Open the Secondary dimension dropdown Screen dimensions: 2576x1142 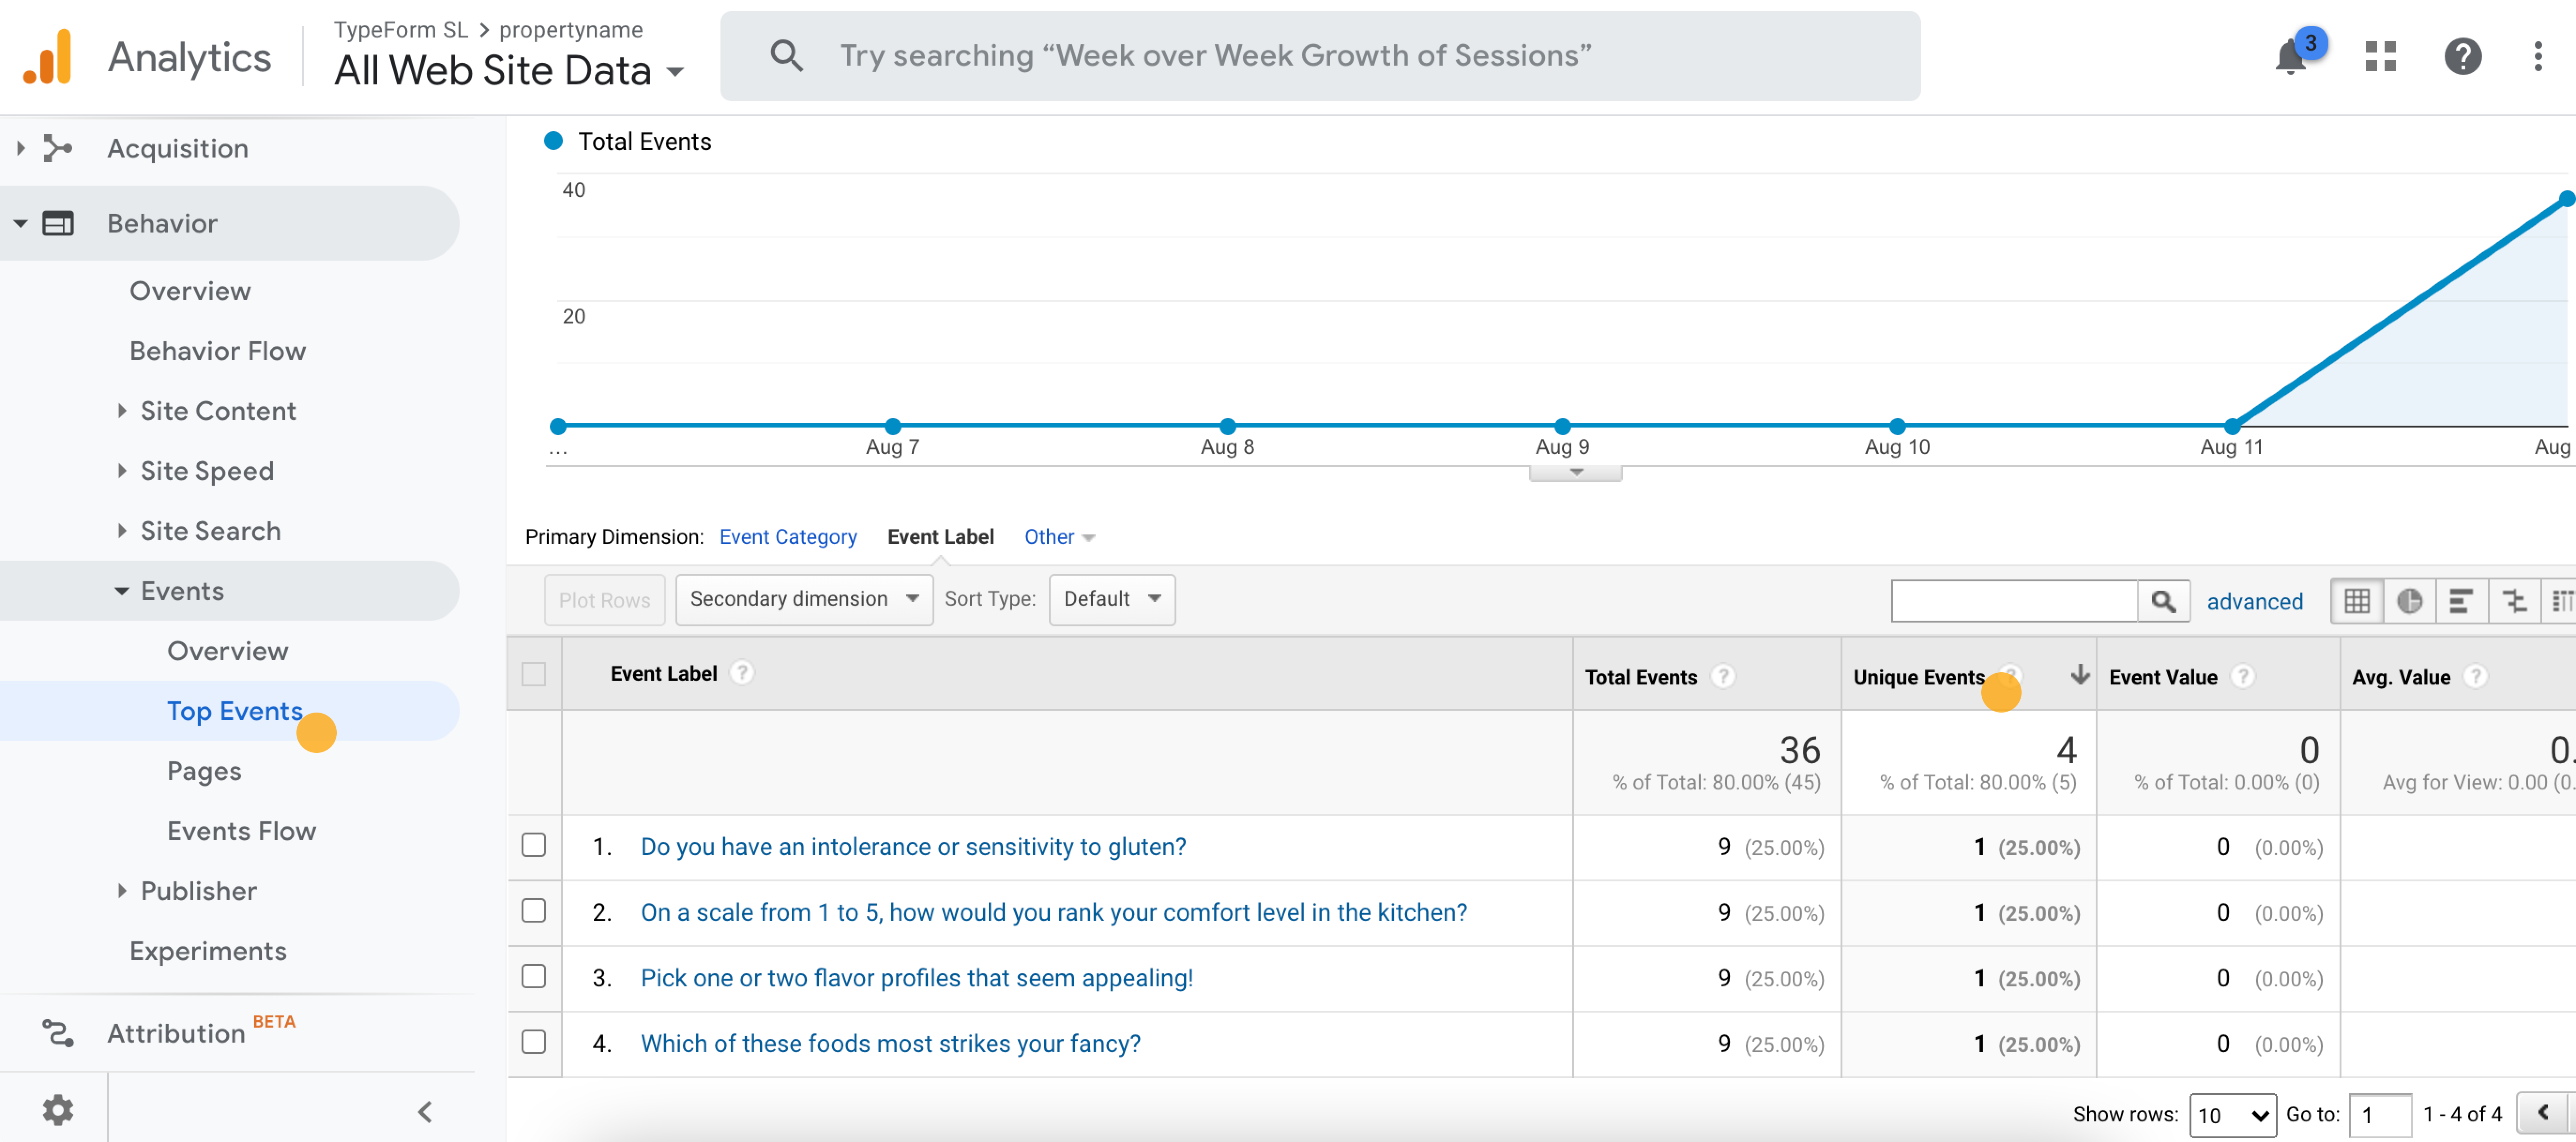click(804, 600)
